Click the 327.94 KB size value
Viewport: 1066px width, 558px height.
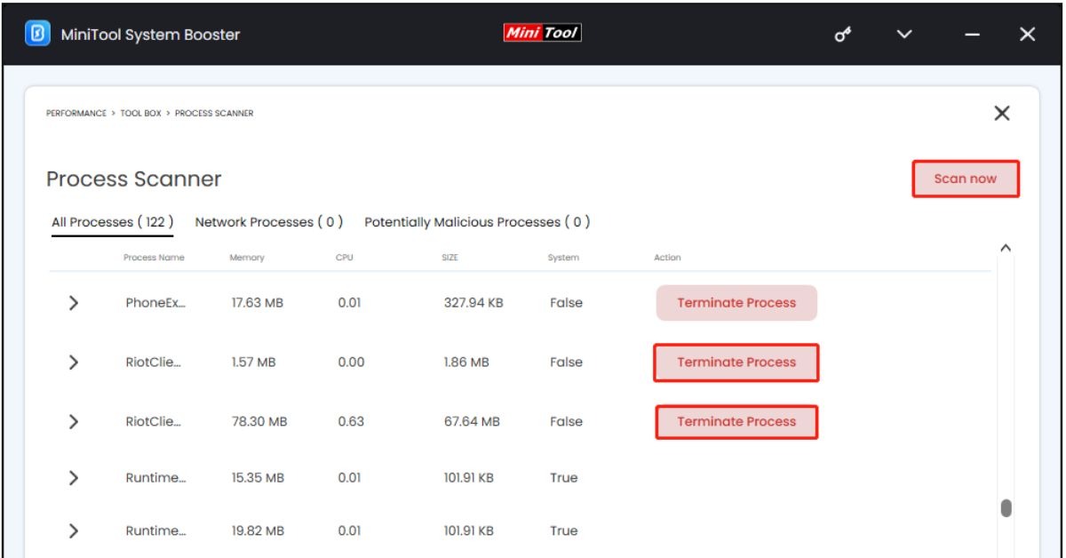[x=473, y=303]
